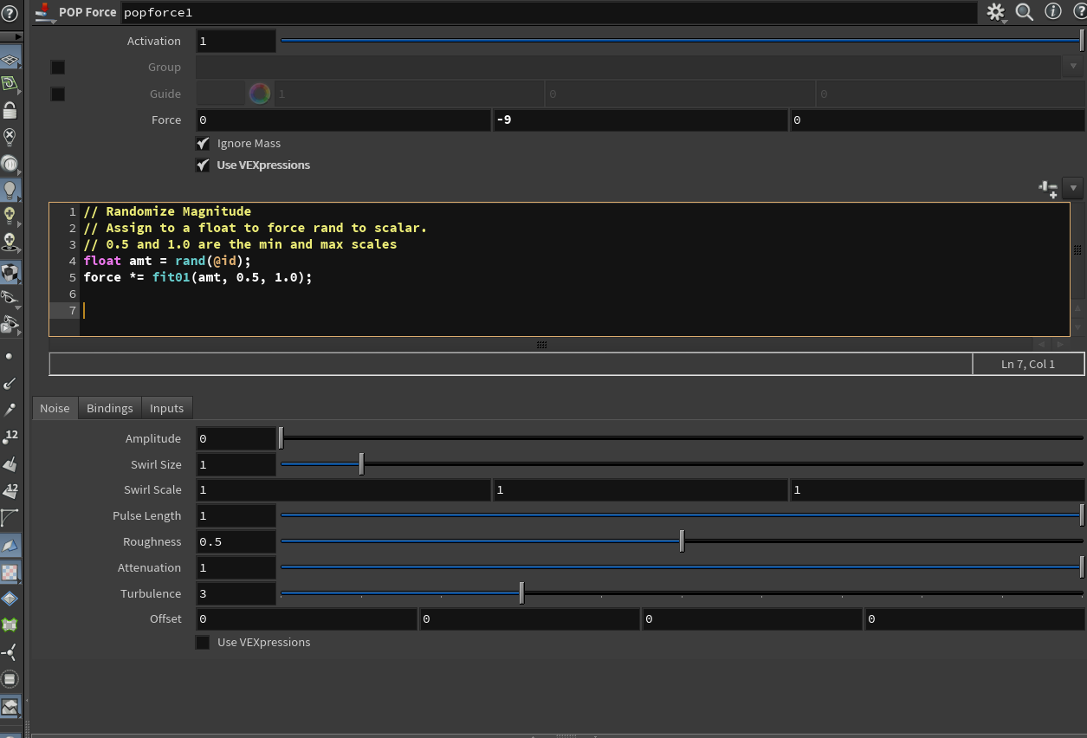
Task: Toggle the construction plane grid icon
Action: [x=10, y=61]
